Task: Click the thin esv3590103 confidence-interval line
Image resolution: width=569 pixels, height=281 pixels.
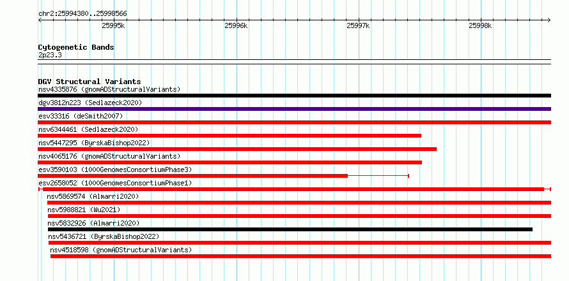Action: pyautogui.click(x=378, y=176)
